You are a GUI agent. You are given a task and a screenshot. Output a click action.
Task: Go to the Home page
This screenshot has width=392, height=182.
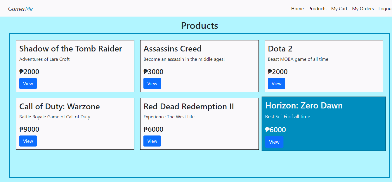(x=297, y=9)
